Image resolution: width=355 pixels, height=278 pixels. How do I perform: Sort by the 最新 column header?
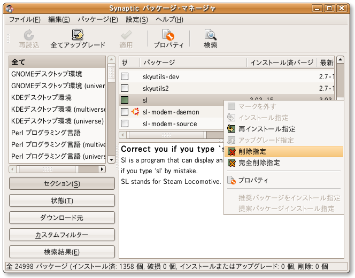pyautogui.click(x=325, y=63)
